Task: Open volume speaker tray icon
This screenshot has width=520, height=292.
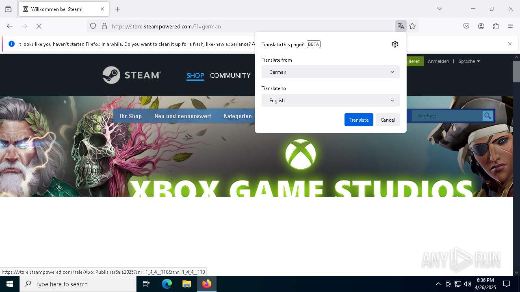Action: point(468,284)
